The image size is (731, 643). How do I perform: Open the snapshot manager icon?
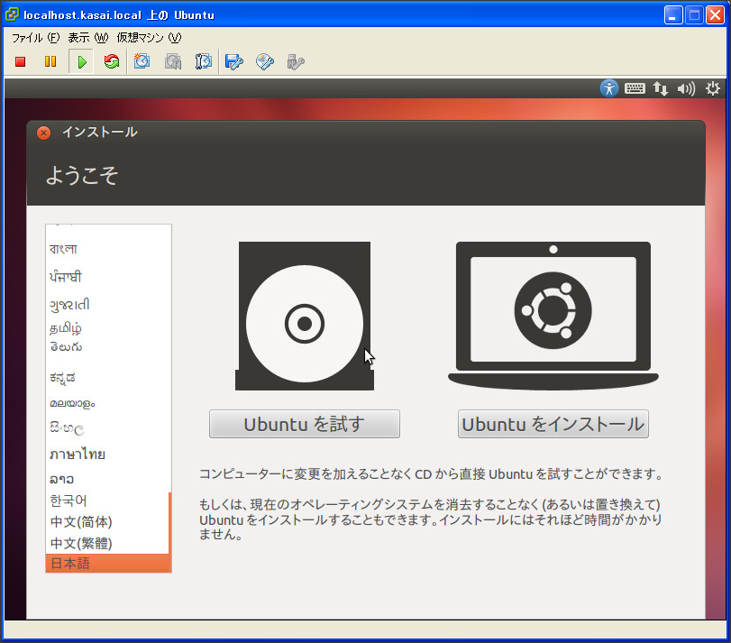(x=204, y=61)
